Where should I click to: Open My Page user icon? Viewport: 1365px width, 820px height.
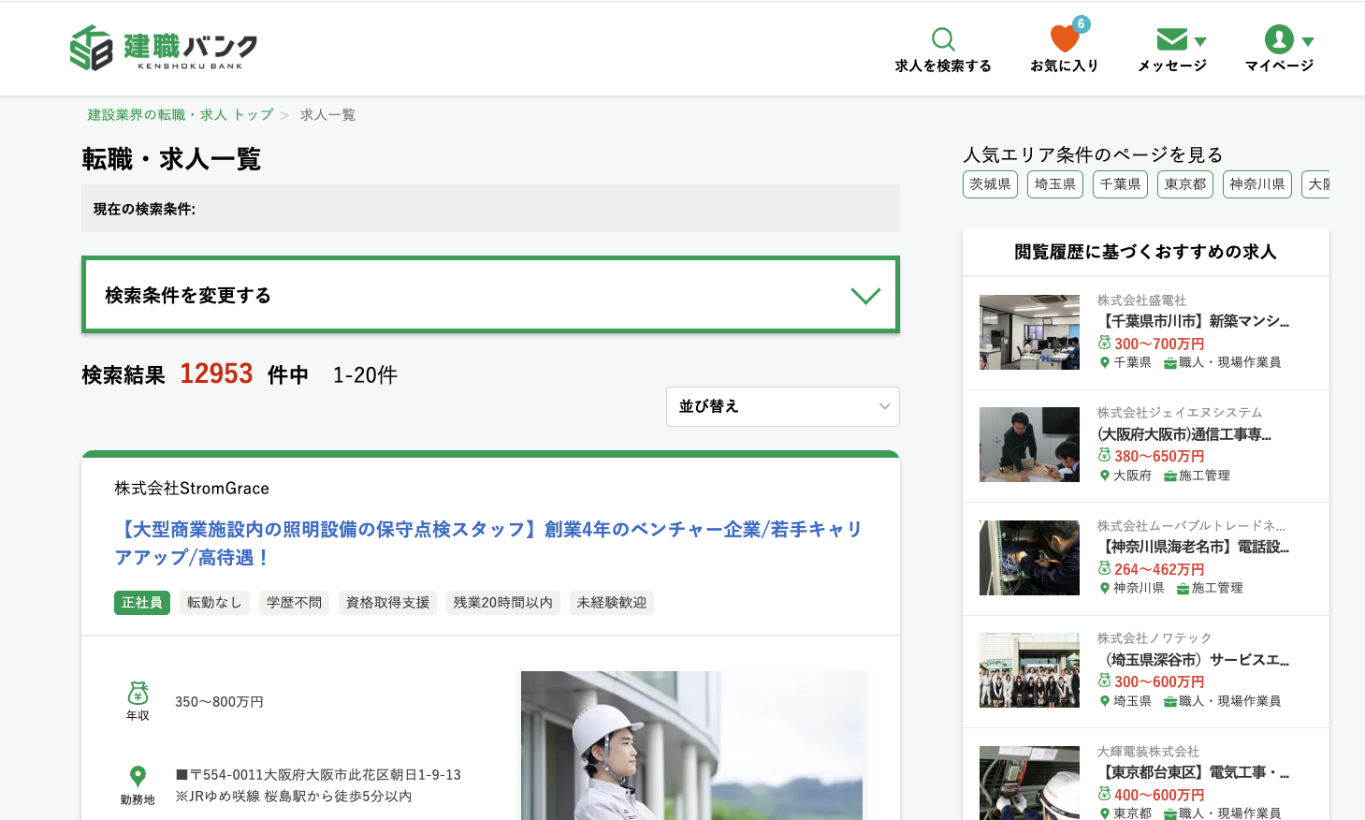1279,39
